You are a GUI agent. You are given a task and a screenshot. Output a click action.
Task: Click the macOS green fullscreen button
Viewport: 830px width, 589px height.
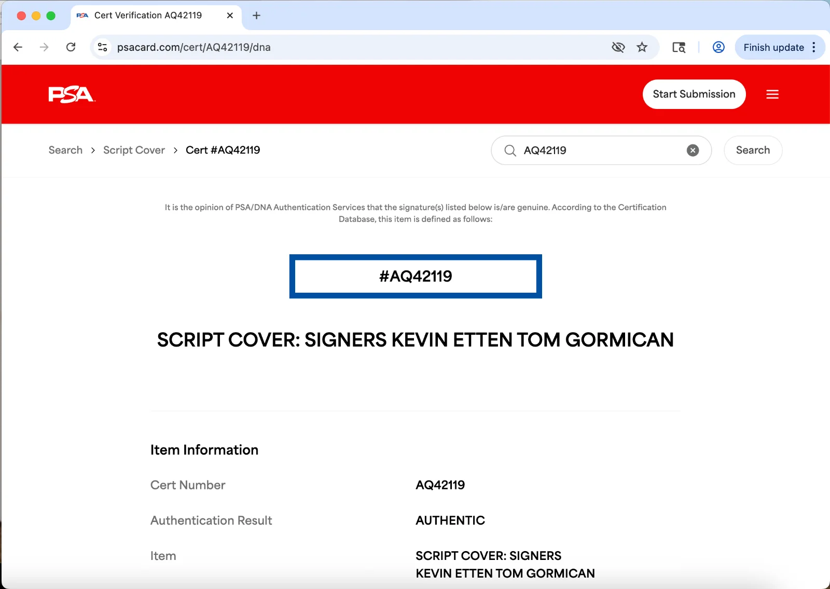click(51, 16)
